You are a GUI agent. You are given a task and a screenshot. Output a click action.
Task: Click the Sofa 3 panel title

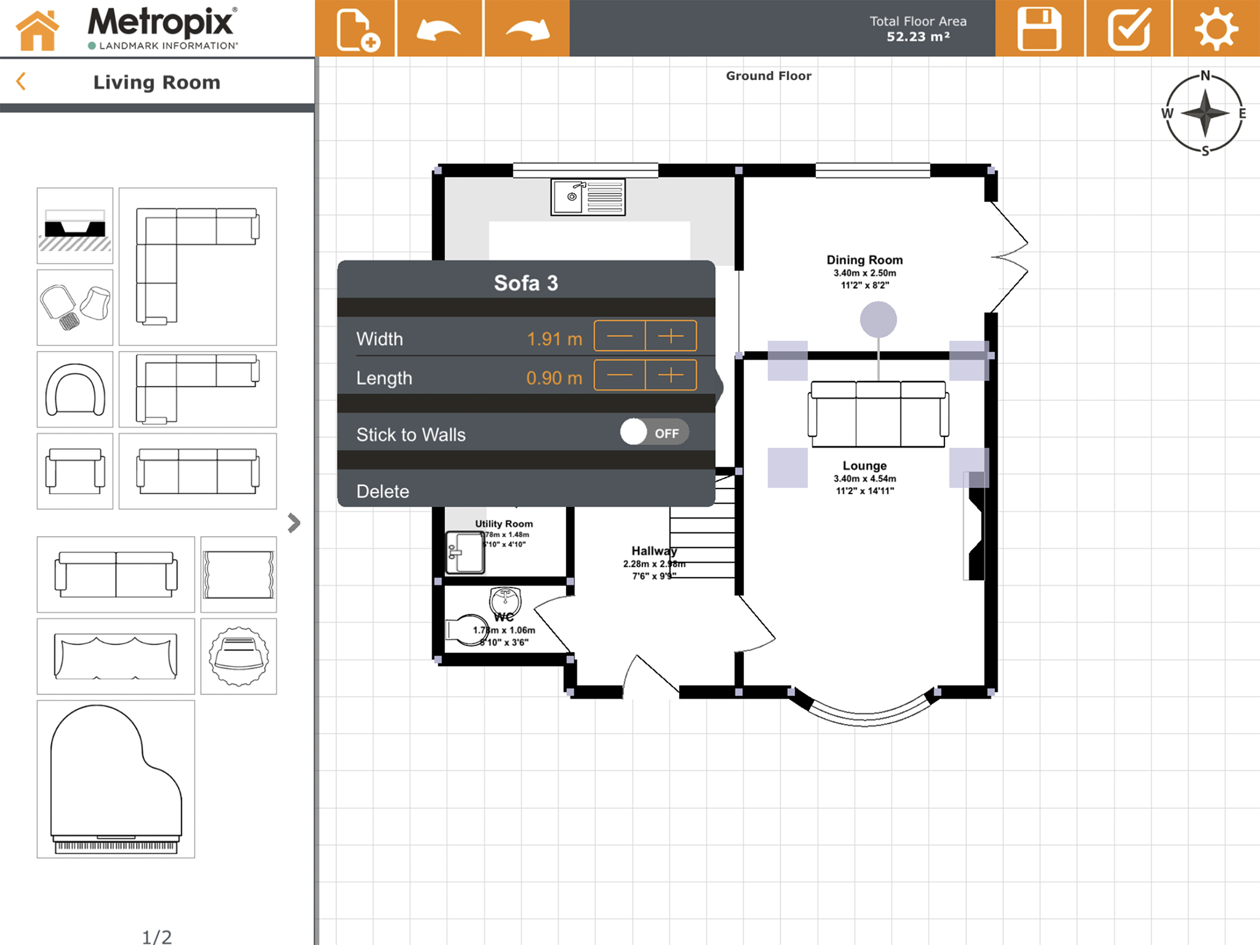coord(526,283)
